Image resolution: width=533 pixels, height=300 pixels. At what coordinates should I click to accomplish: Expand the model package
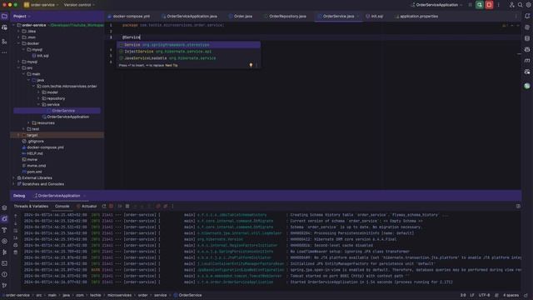(38, 92)
